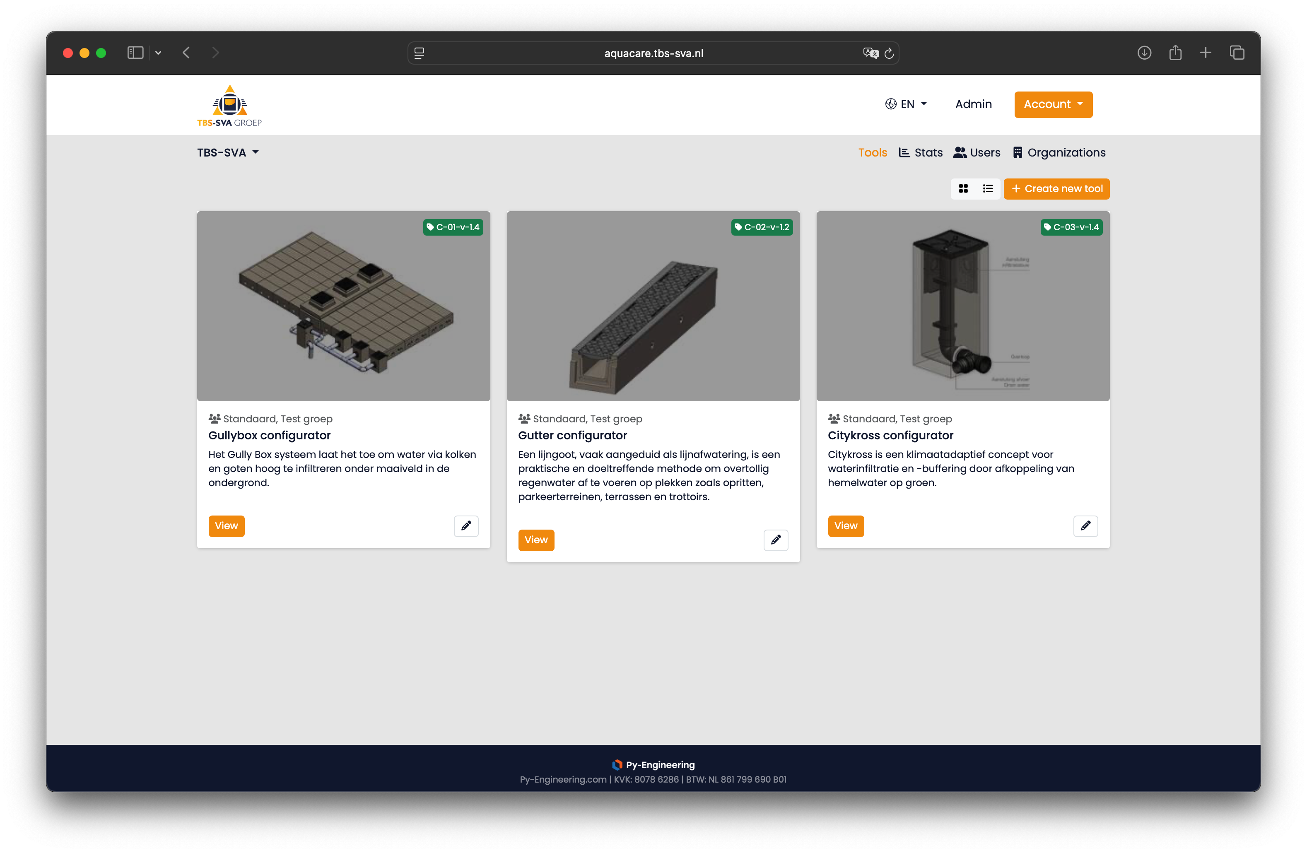Edit the Gullybox configurator with pencil icon
This screenshot has height=853, width=1307.
click(465, 525)
